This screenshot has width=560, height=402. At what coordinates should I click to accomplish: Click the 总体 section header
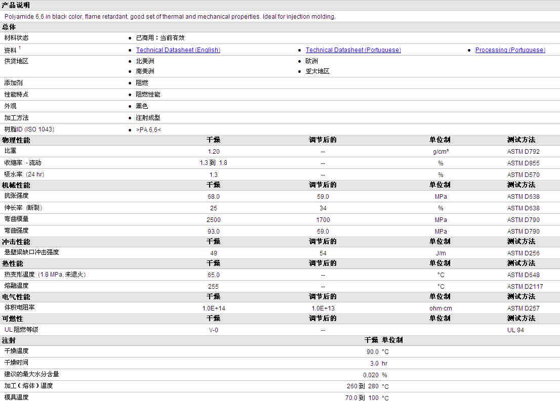pyautogui.click(x=9, y=27)
